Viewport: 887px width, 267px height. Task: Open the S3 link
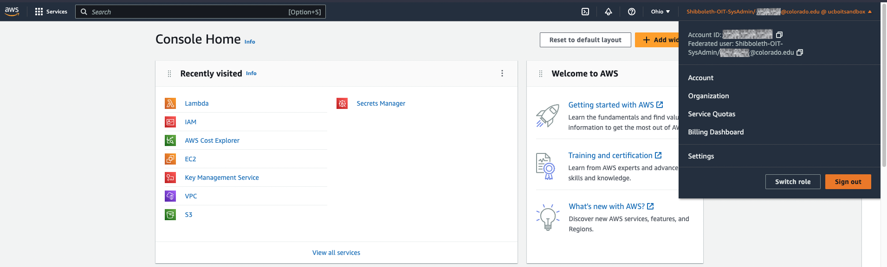[188, 215]
